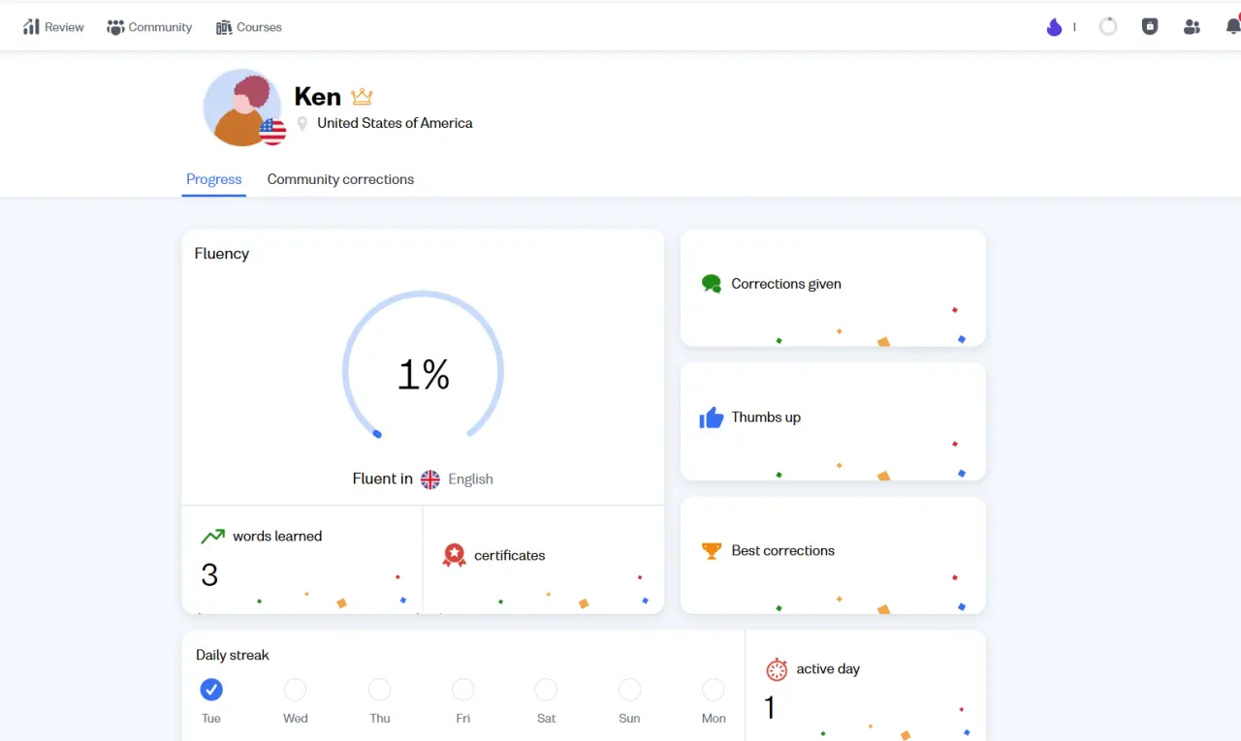Click the Wed streak circle

tap(295, 690)
